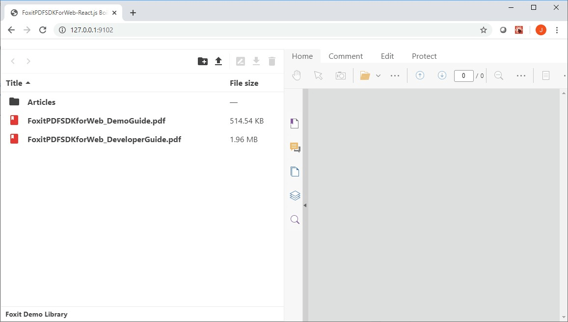Go to previous page with up arrow
568x322 pixels.
[420, 75]
